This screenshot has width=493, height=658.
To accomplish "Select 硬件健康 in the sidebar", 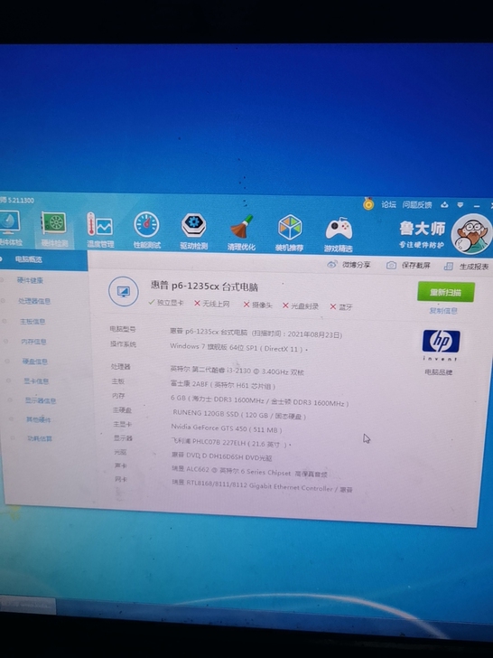I will [30, 280].
